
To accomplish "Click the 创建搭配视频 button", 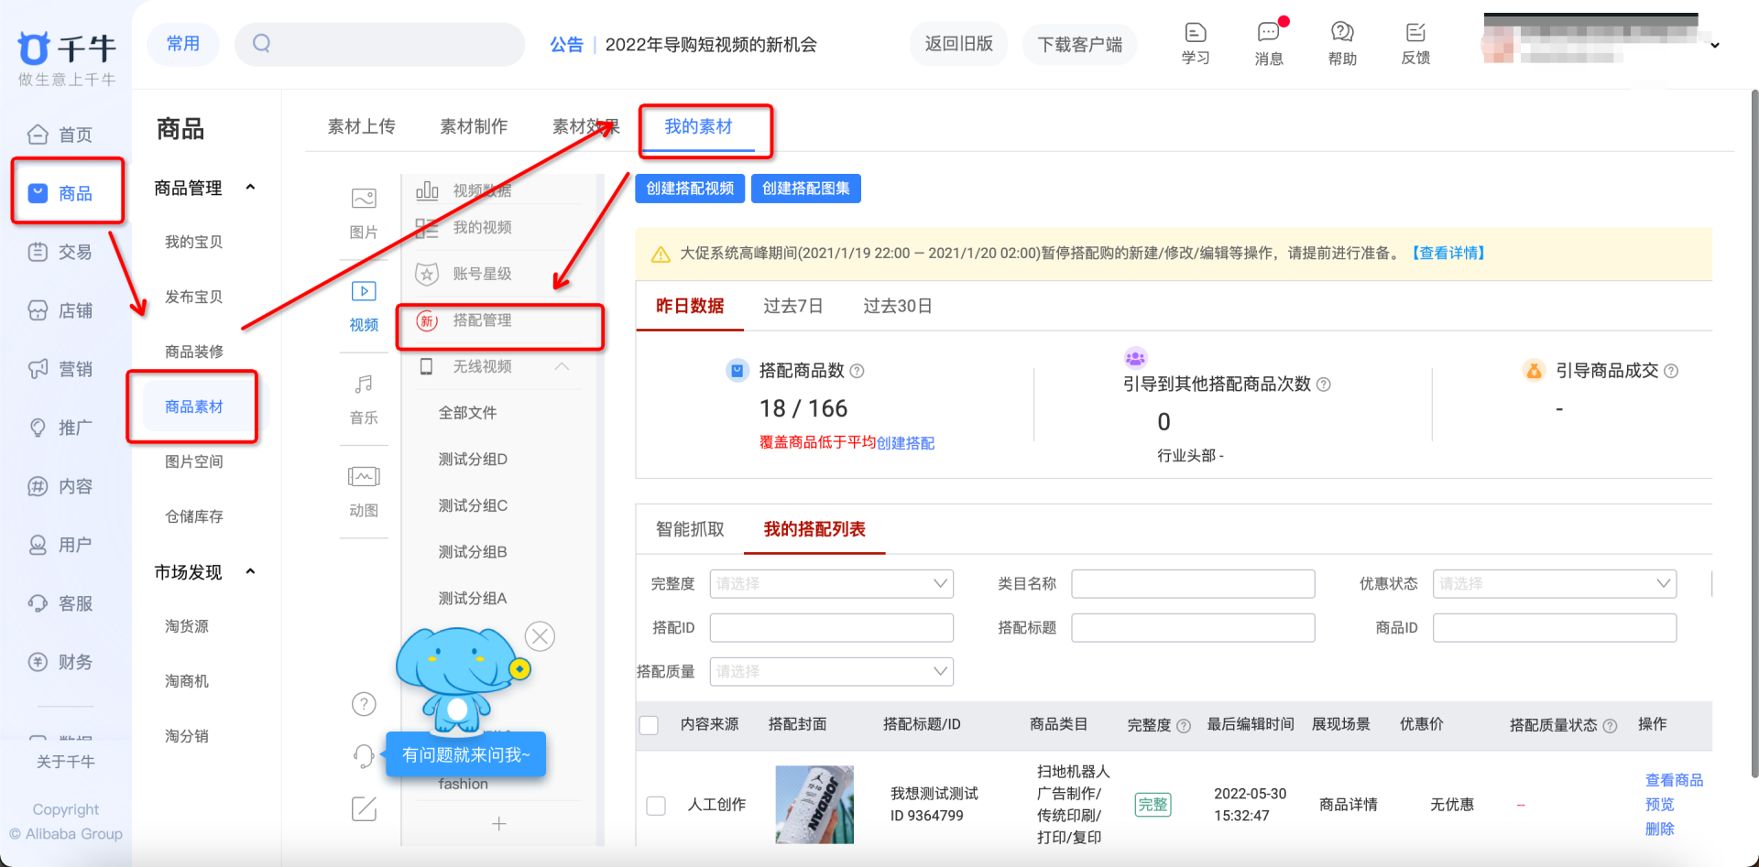I will 690,189.
